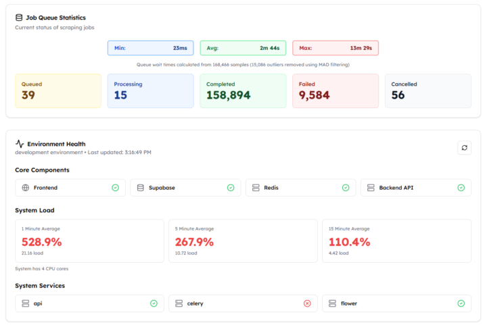Click the Supabase database icon

(x=141, y=188)
